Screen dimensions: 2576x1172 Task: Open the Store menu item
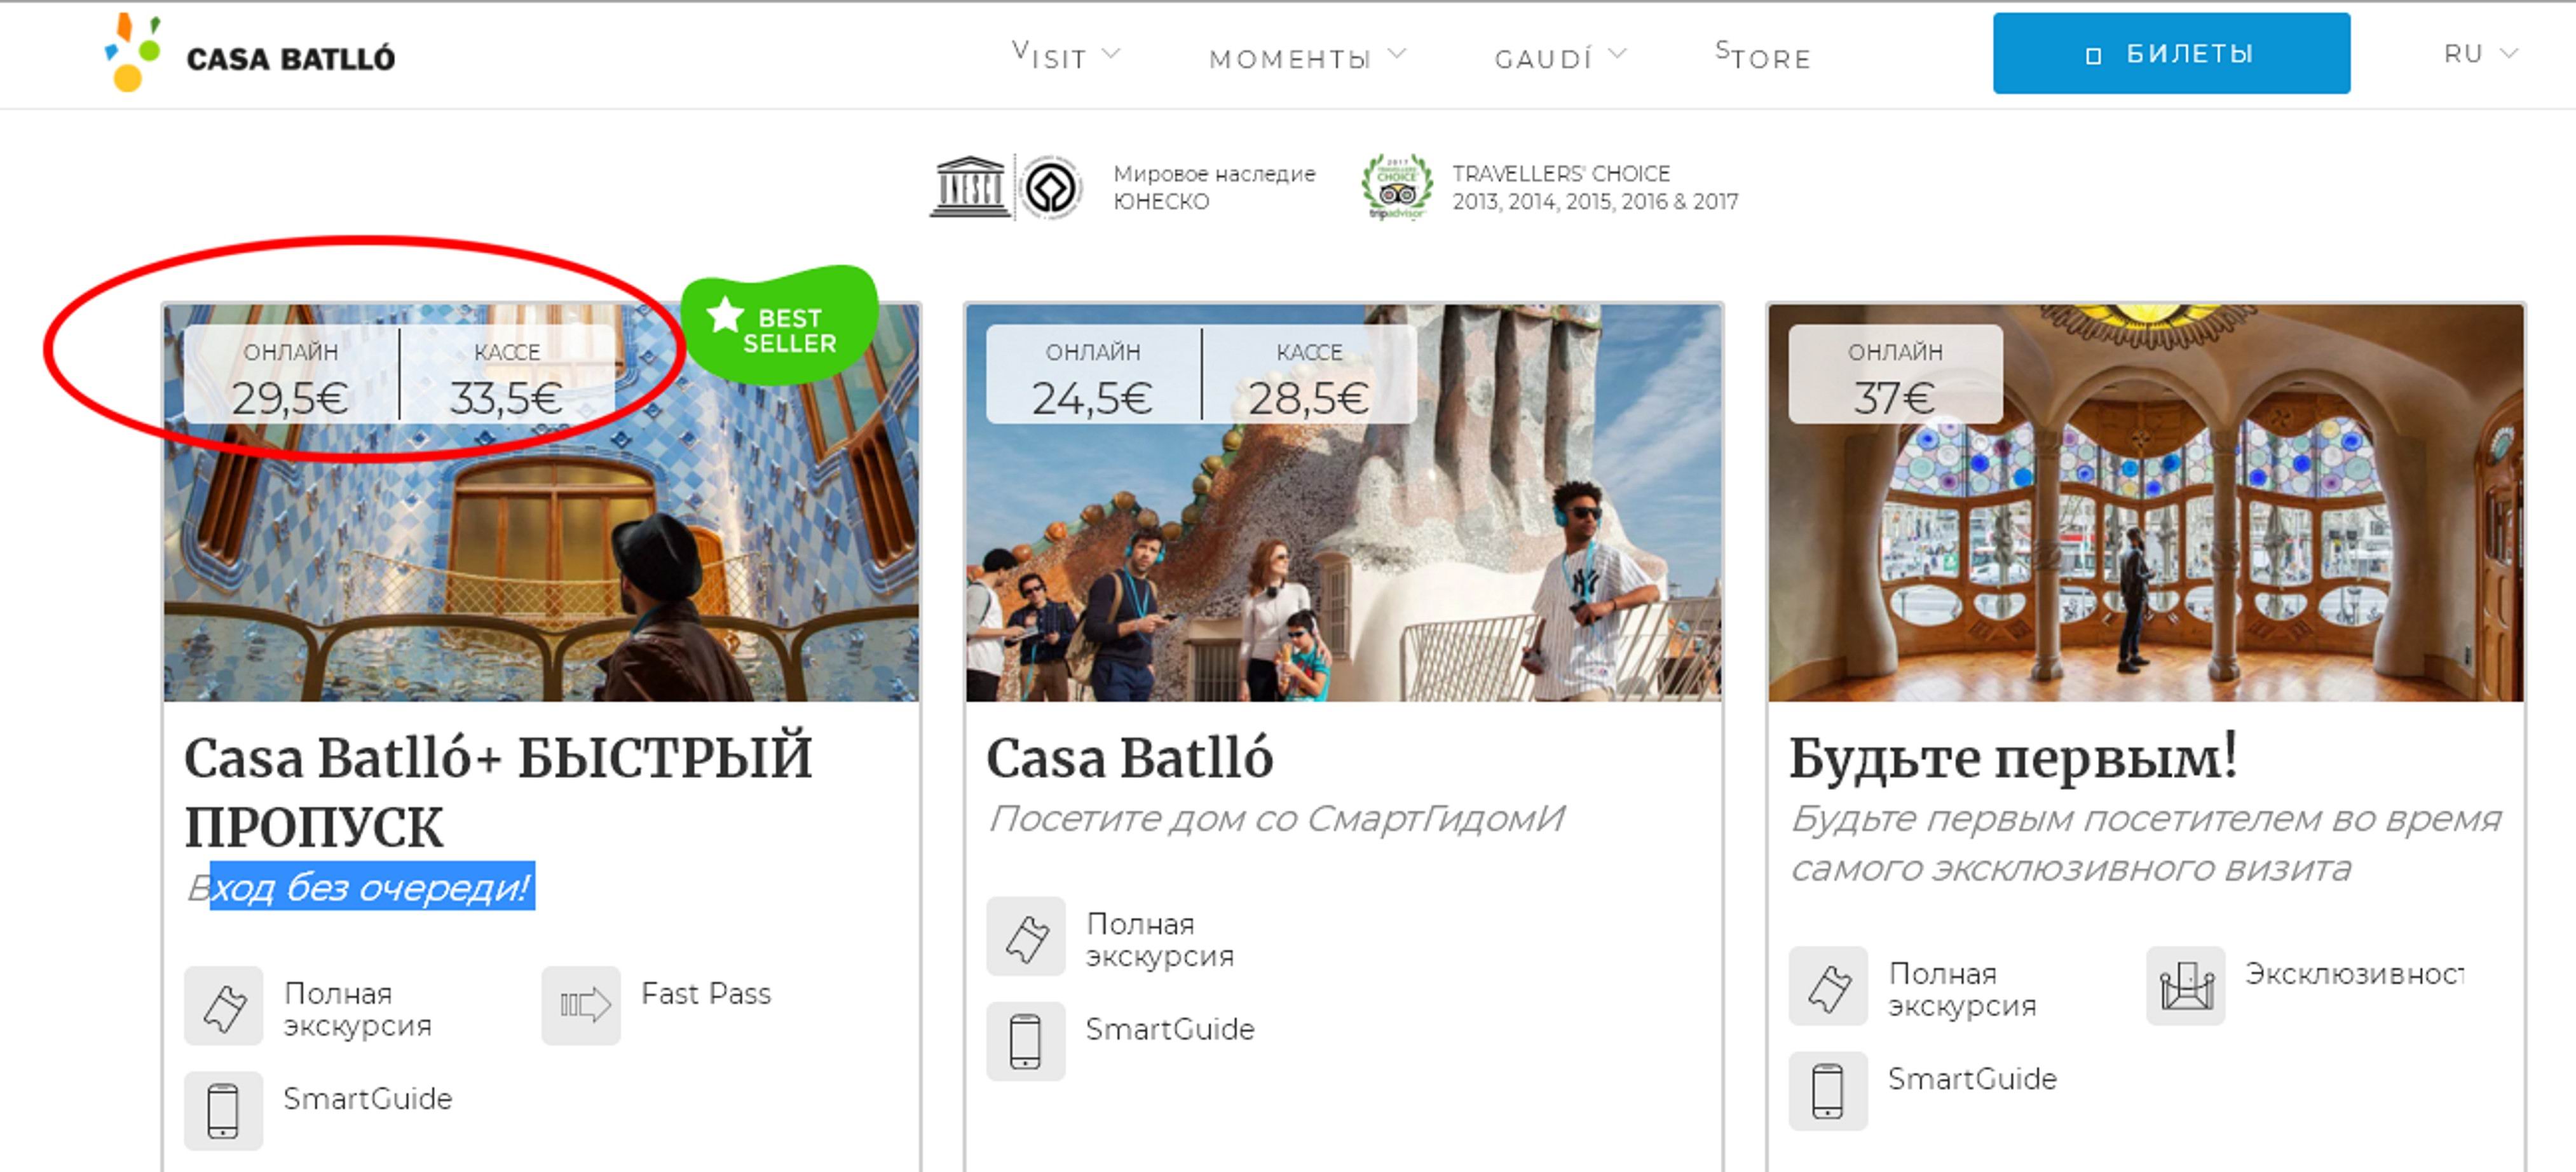(x=1763, y=57)
